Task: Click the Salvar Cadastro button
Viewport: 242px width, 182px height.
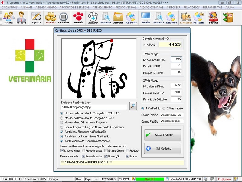Action: (x=162, y=135)
